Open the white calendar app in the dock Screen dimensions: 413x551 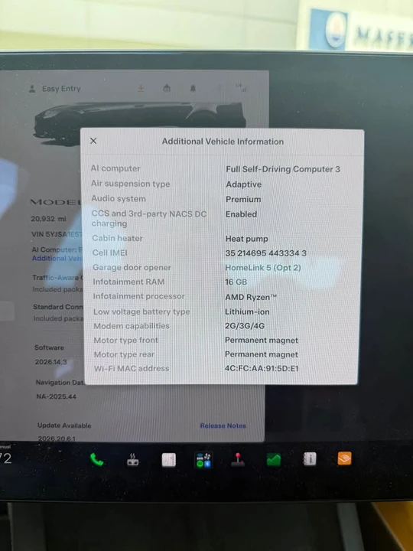pyautogui.click(x=169, y=460)
